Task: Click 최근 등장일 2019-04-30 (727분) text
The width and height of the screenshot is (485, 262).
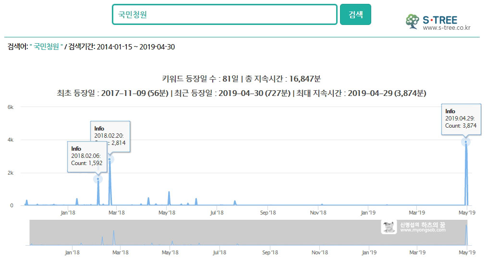Action: click(232, 93)
